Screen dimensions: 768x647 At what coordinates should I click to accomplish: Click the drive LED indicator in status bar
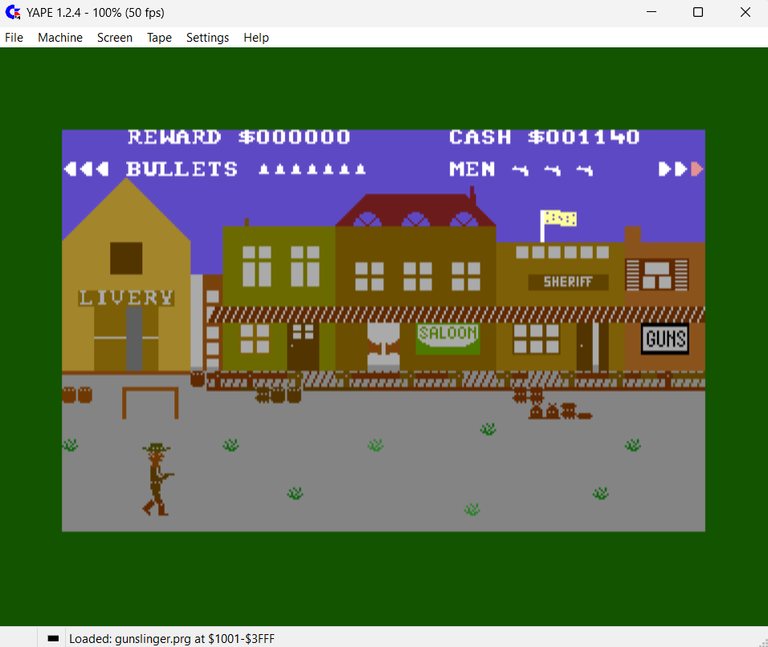coord(53,639)
